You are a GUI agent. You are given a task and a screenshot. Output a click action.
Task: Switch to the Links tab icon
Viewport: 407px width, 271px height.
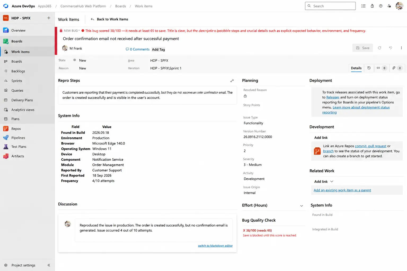click(381, 68)
